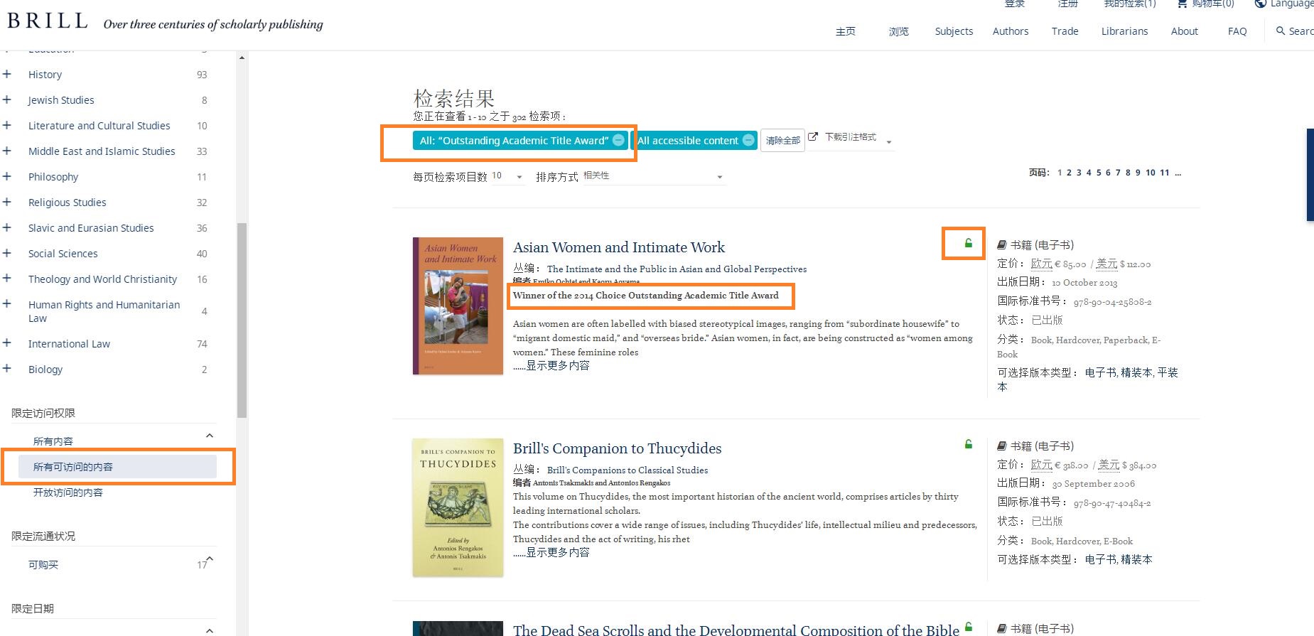Remove the All accessible content filter
Image resolution: width=1314 pixels, height=636 pixels.
pos(748,140)
